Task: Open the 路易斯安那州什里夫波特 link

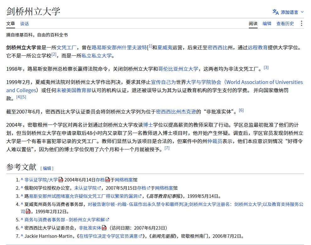Action: click(119, 48)
